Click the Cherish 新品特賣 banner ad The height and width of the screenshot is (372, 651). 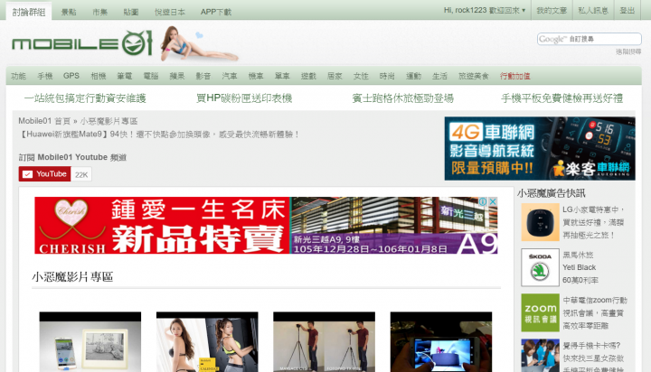pyautogui.click(x=266, y=225)
